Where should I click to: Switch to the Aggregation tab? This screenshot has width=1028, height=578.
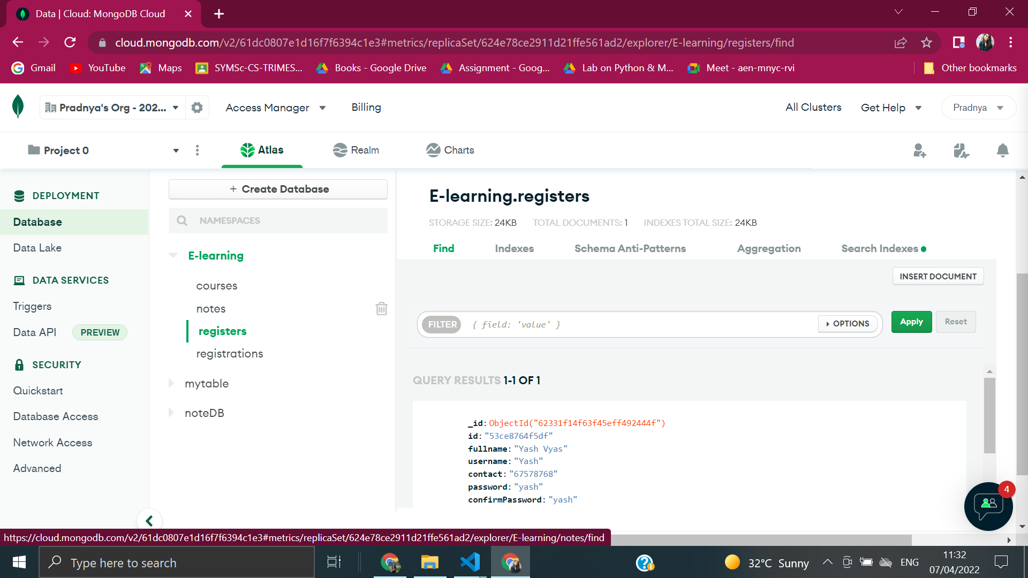769,248
